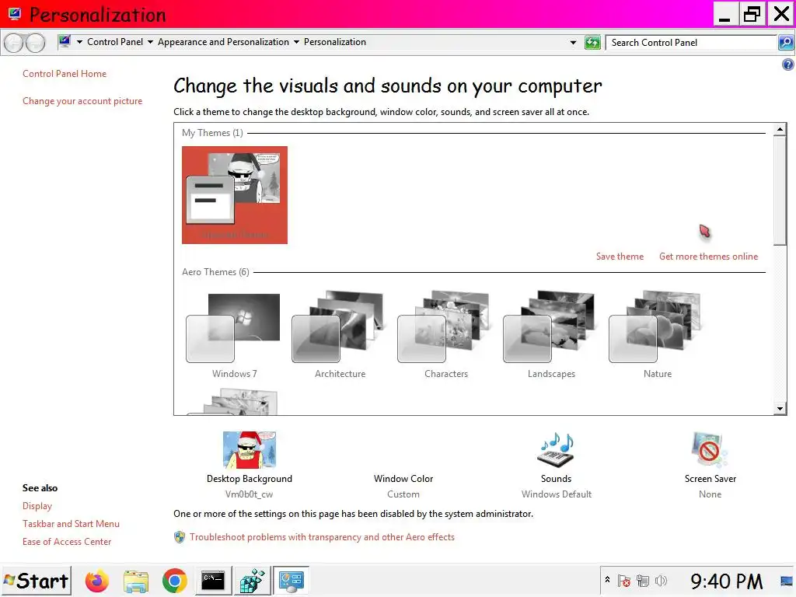Open Troubleshoot transparency and Aero effects link
The width and height of the screenshot is (796, 597).
[322, 537]
